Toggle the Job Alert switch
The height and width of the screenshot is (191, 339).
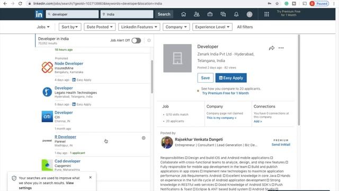(136, 40)
